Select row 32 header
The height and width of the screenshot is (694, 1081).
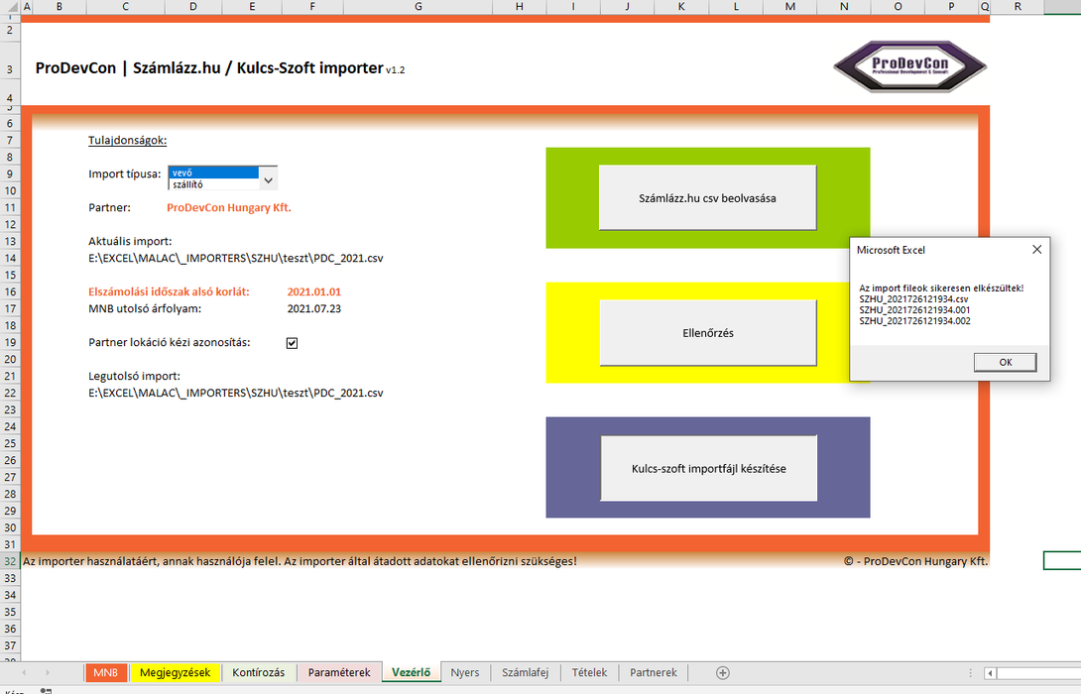pyautogui.click(x=10, y=561)
